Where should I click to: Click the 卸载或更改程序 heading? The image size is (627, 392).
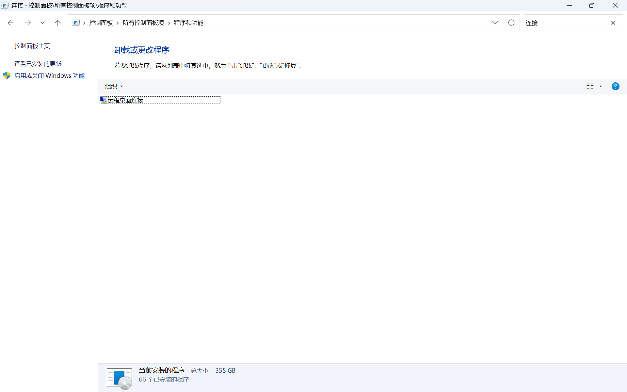pyautogui.click(x=142, y=50)
